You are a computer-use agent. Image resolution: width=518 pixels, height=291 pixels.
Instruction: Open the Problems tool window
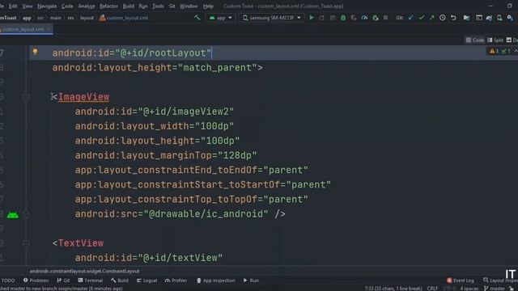click(36, 280)
